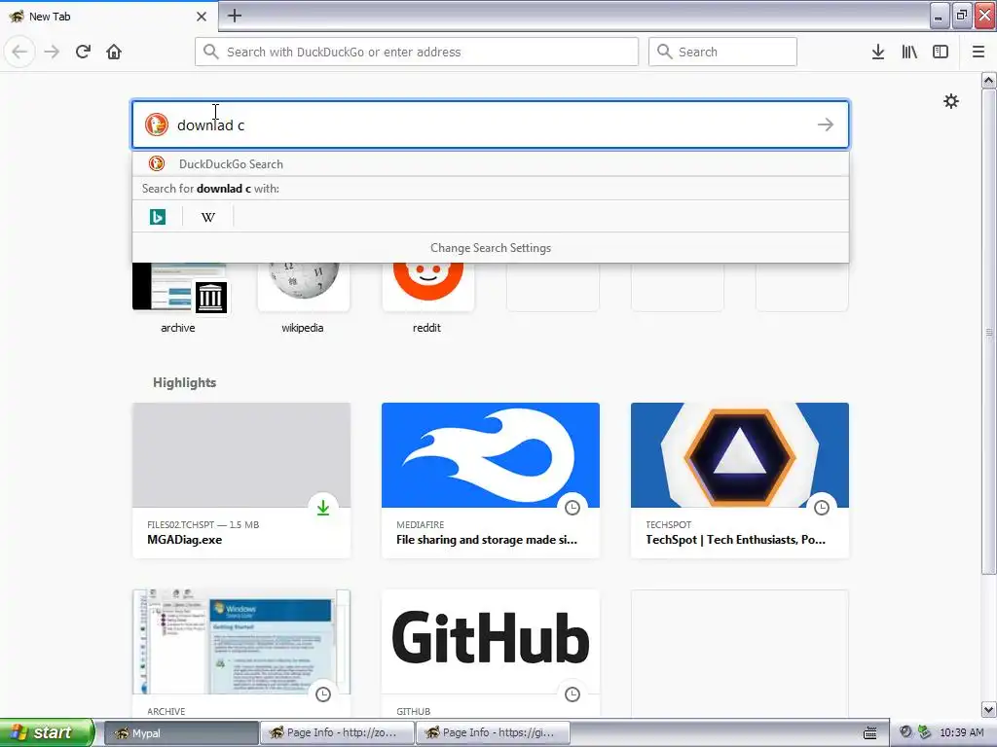Image resolution: width=997 pixels, height=747 pixels.
Task: Click the DuckDuckGo logo in search field
Action: coord(157,124)
